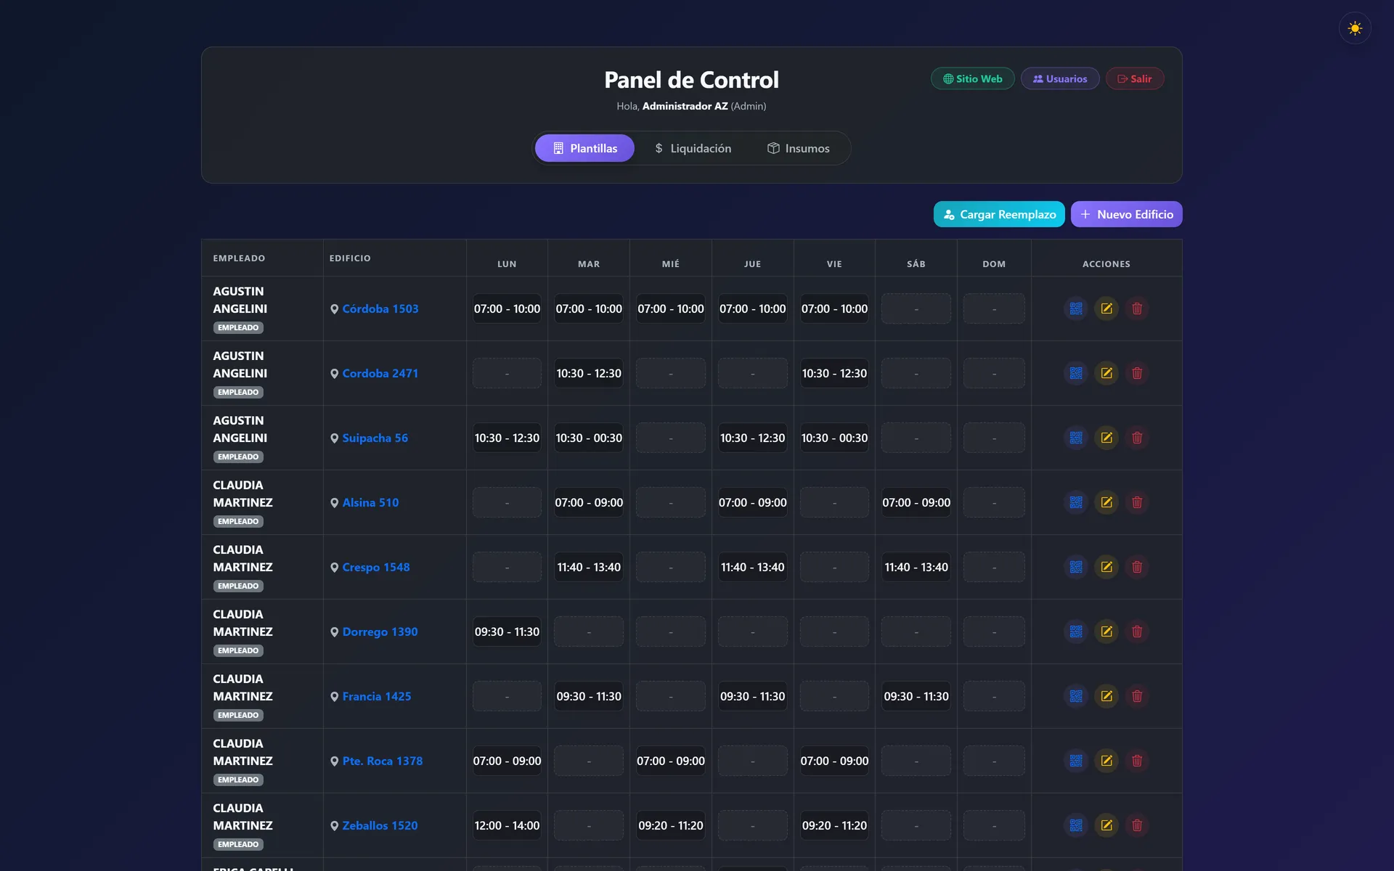Go to the Insumos tab
This screenshot has width=1394, height=871.
tap(798, 148)
